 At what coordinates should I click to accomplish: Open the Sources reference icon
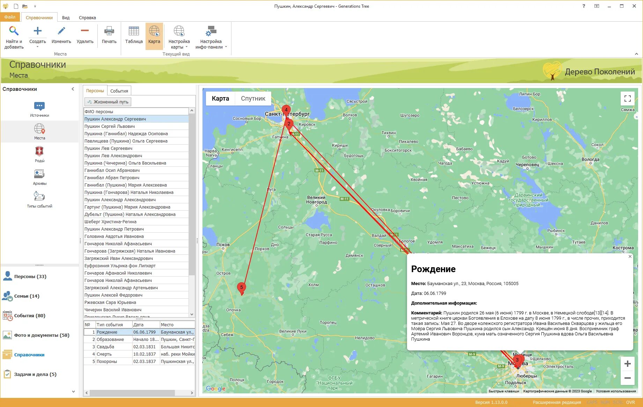pyautogui.click(x=39, y=106)
